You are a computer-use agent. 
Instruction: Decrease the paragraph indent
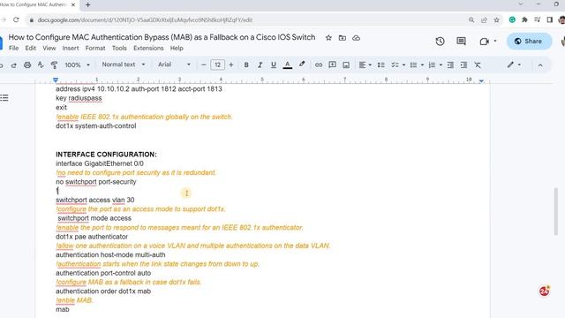pos(450,64)
